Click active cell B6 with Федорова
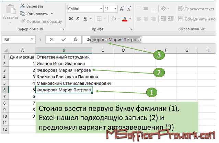This screenshot has height=143, width=219. [64, 90]
